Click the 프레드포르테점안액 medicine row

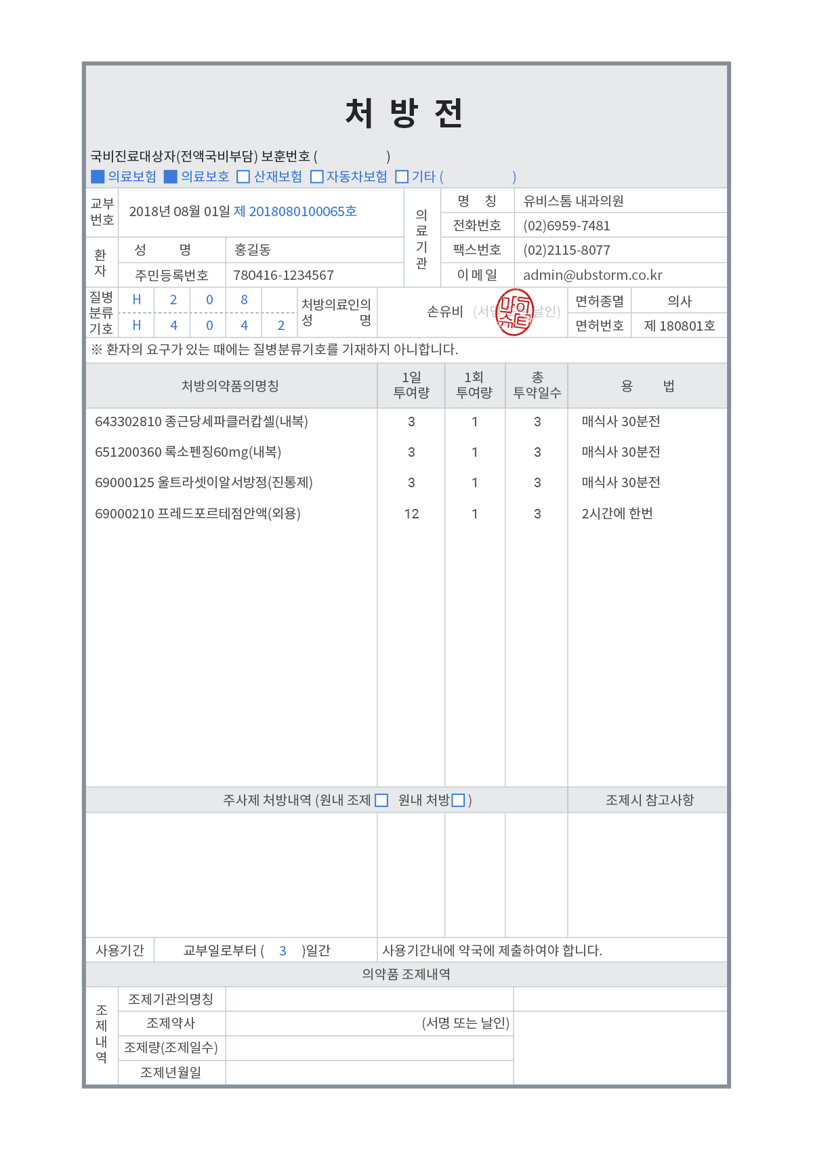(406, 514)
